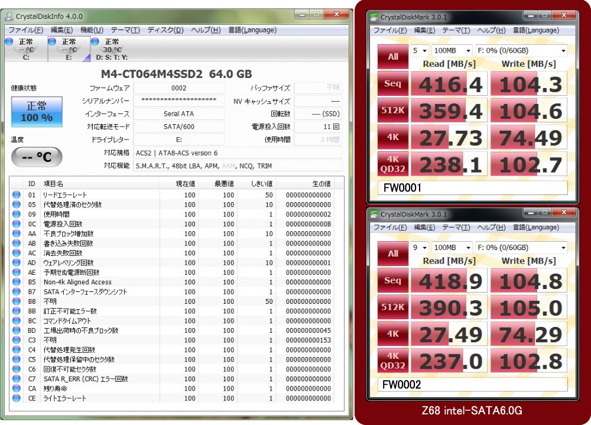Click status orb for attribute 0C 電源投入回数

(16, 224)
